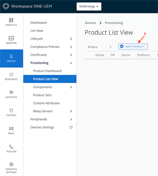
Task: Expand the Peripherals submenu chevron
Action: [x=71, y=119]
